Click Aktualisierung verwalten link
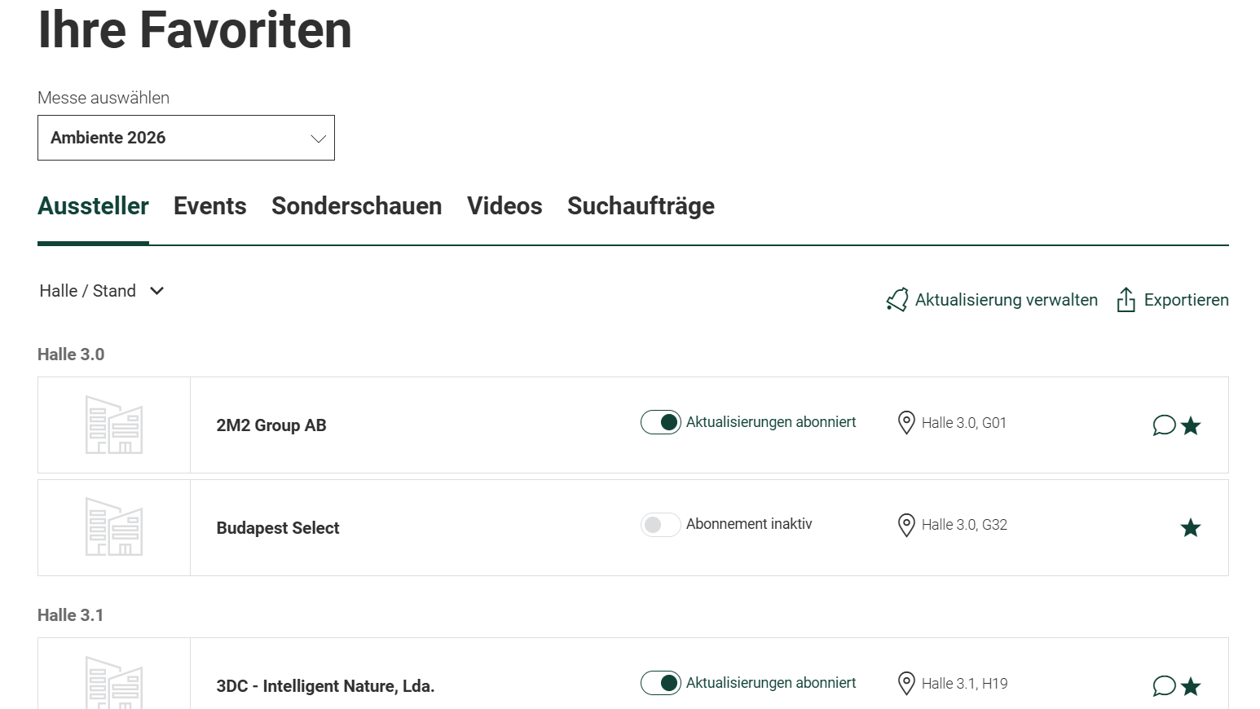This screenshot has width=1260, height=709. coord(1007,300)
